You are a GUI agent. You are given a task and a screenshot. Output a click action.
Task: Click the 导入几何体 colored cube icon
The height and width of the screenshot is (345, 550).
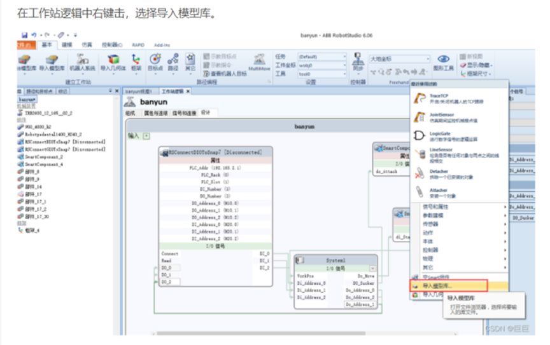113,59
